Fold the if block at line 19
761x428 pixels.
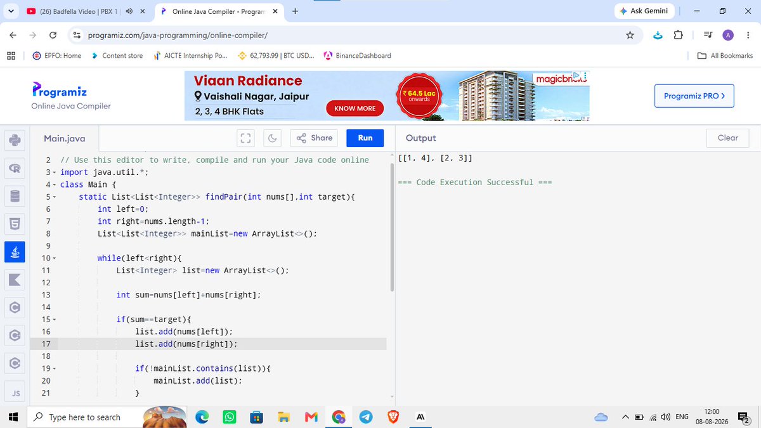pyautogui.click(x=55, y=368)
